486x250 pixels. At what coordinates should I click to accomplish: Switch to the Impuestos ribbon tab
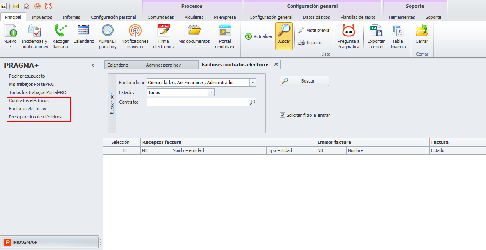click(42, 17)
